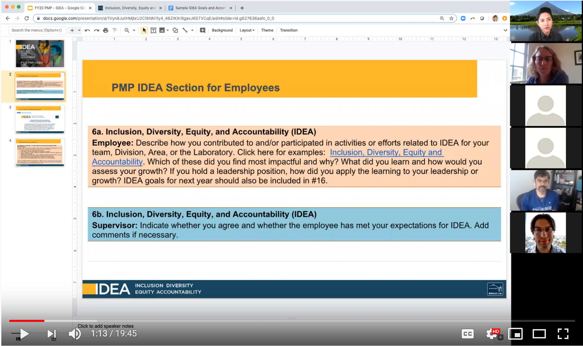Click the print icon

(106, 30)
